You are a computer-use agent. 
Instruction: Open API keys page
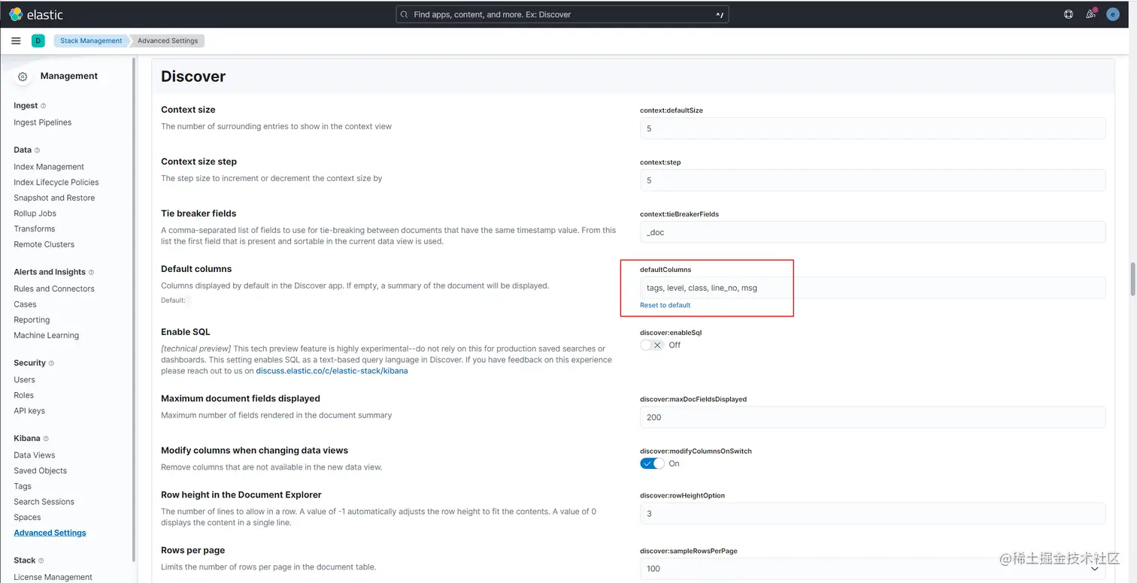pos(29,411)
